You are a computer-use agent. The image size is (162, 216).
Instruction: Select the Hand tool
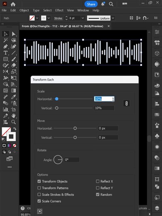point(13,115)
